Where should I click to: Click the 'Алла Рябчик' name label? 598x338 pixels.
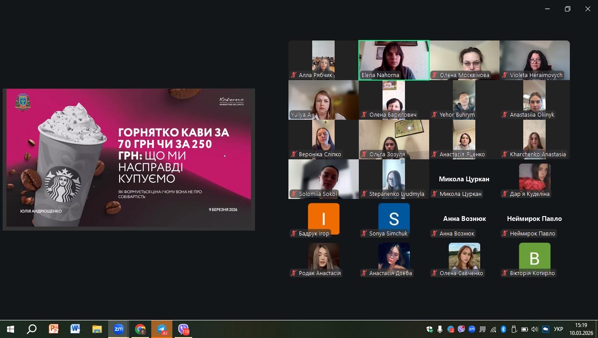point(316,75)
